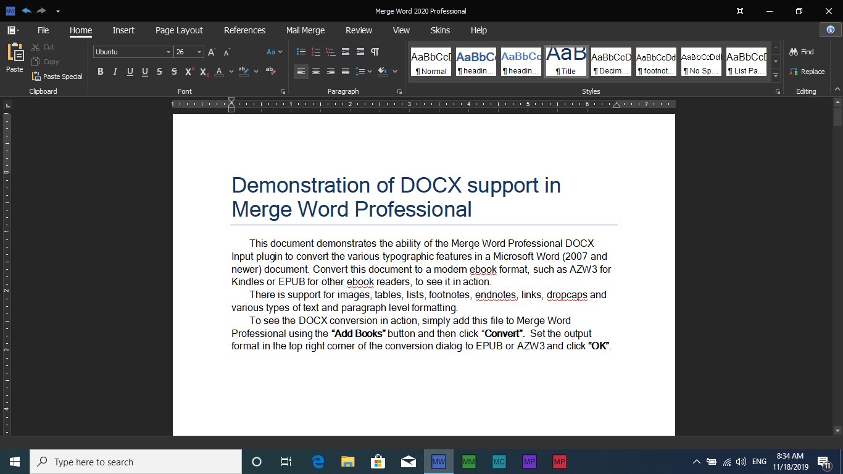Open Paste Special from the Clipboard group
This screenshot has width=843, height=474.
56,77
